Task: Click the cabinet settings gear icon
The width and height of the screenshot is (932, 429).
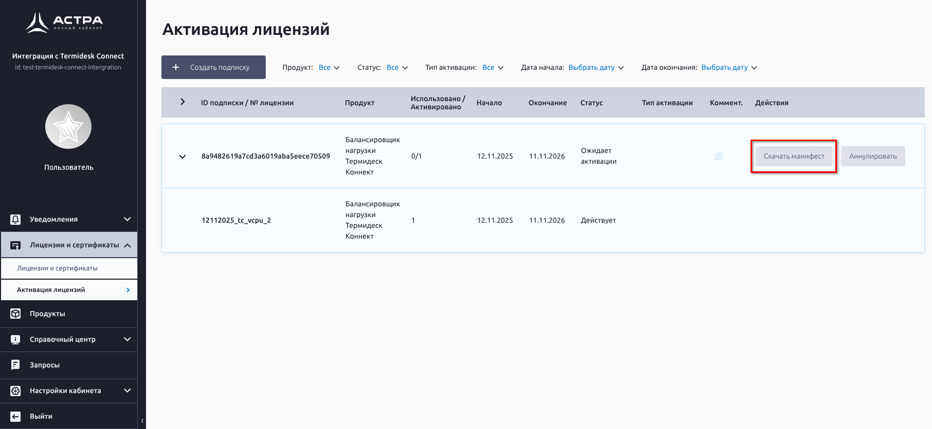Action: click(15, 391)
